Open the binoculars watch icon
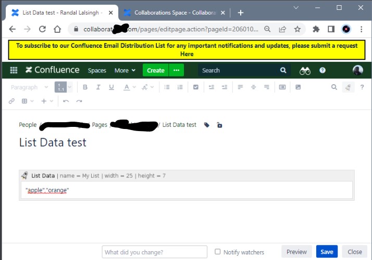Image resolution: width=372 pixels, height=260 pixels. coord(305,71)
